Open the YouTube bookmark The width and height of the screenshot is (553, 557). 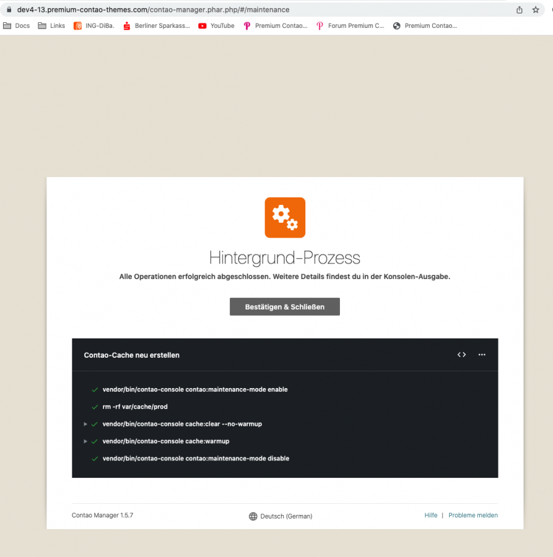216,25
